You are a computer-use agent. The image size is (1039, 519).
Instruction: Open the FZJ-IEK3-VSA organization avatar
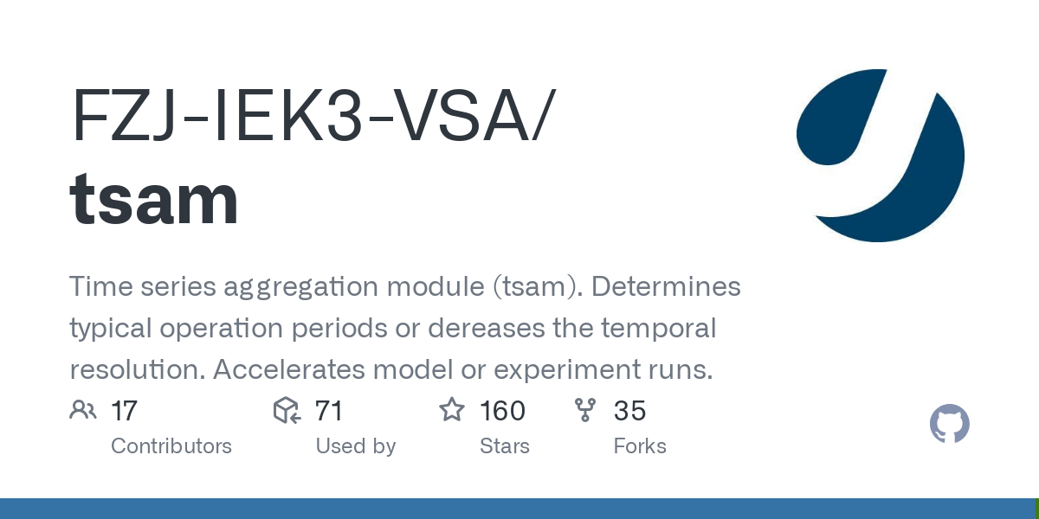click(x=880, y=156)
